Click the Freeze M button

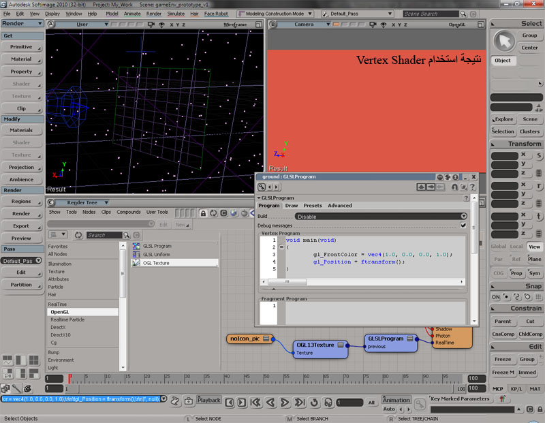coord(503,373)
